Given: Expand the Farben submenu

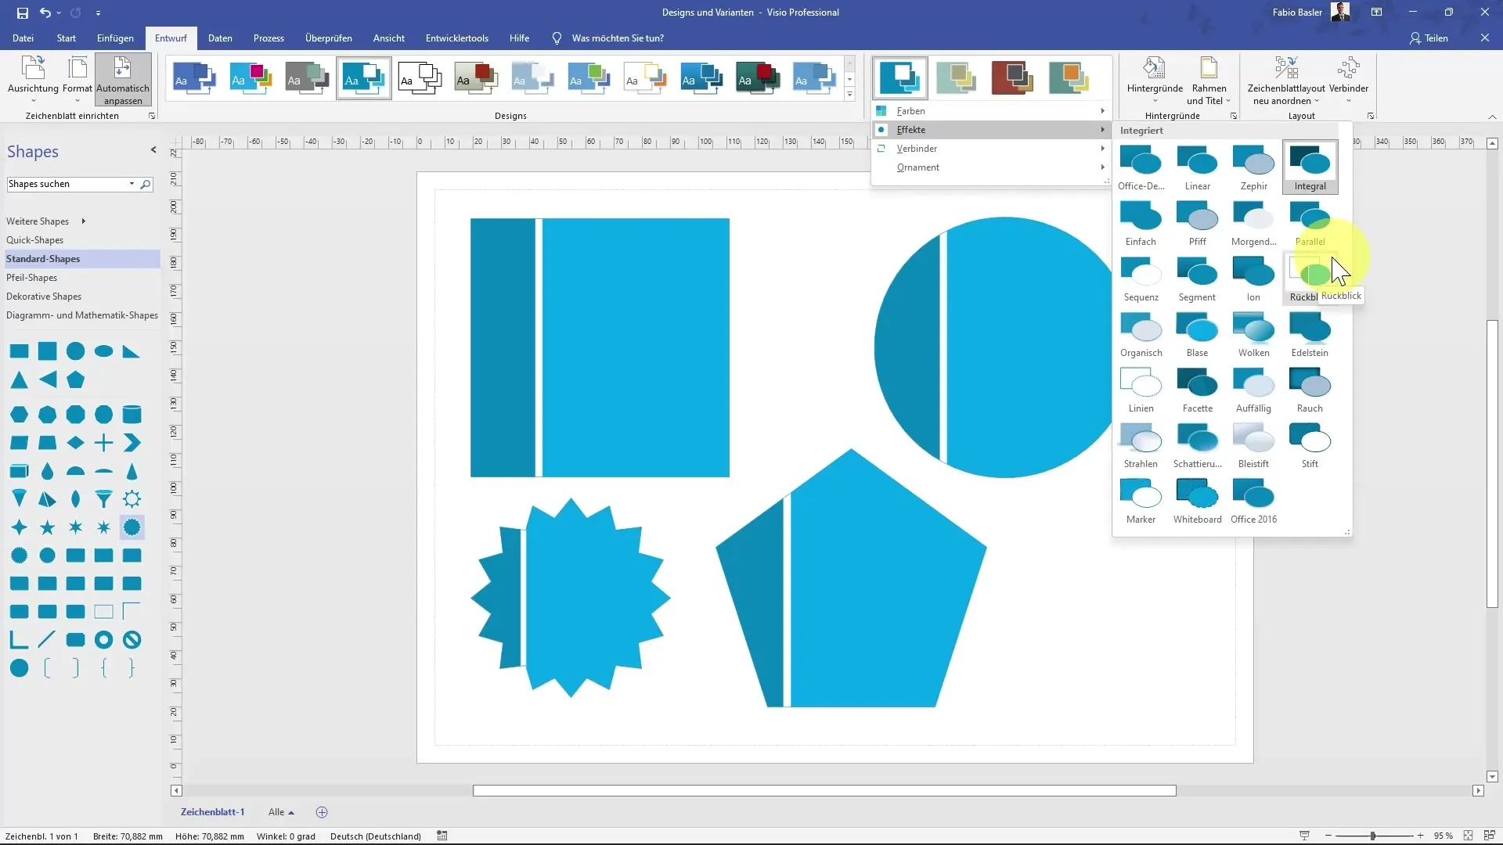Looking at the screenshot, I should 991,110.
